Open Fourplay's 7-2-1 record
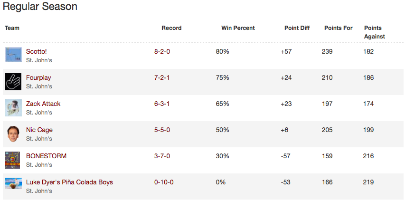This screenshot has height=201, width=405. coord(162,77)
